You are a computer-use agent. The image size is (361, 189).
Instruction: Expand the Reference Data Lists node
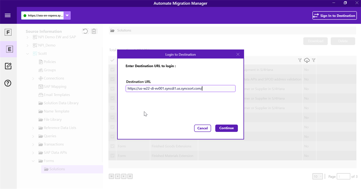pos(33,128)
